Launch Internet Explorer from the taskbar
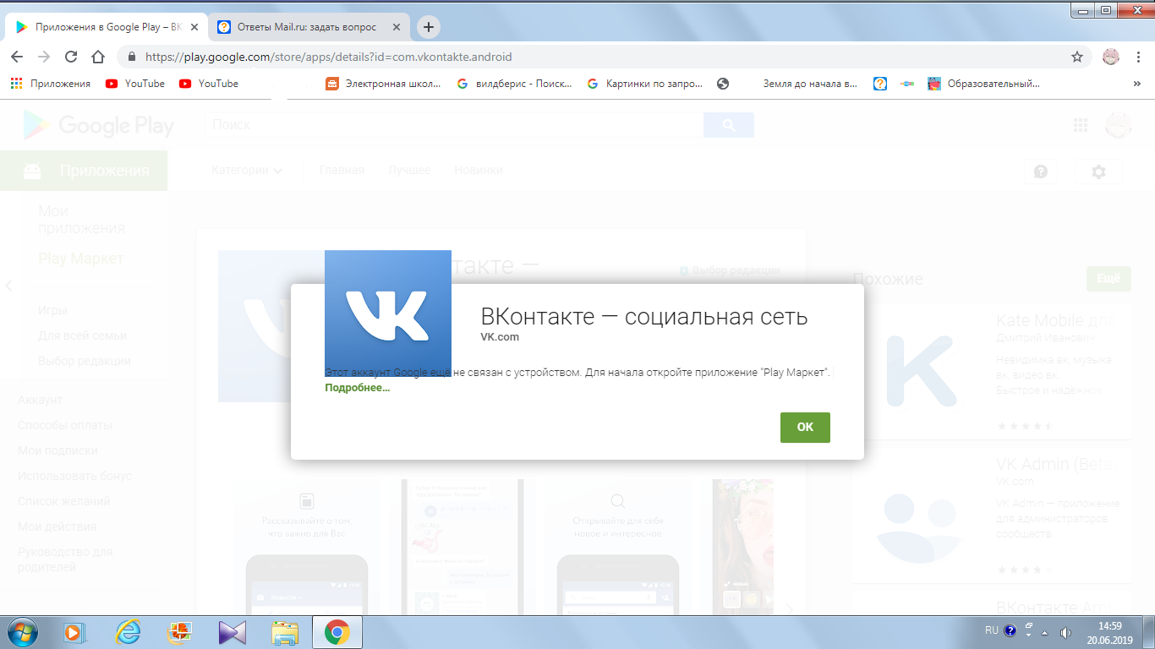Viewport: 1155px width, 649px height. 128,632
